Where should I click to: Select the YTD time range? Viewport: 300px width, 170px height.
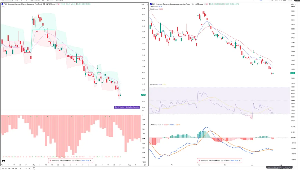20,168
